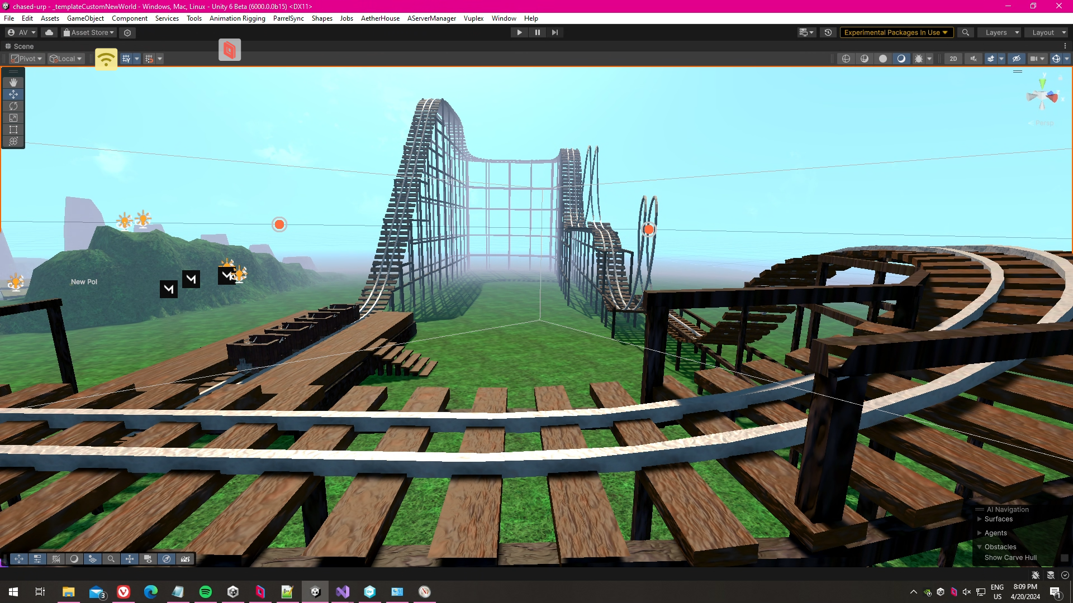This screenshot has width=1073, height=603.
Task: Toggle scene visibility hidden-objects eye icon
Action: [1017, 59]
